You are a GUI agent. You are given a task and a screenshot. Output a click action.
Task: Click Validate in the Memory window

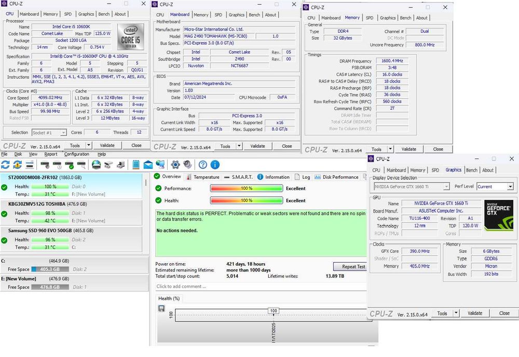pyautogui.click(x=409, y=149)
